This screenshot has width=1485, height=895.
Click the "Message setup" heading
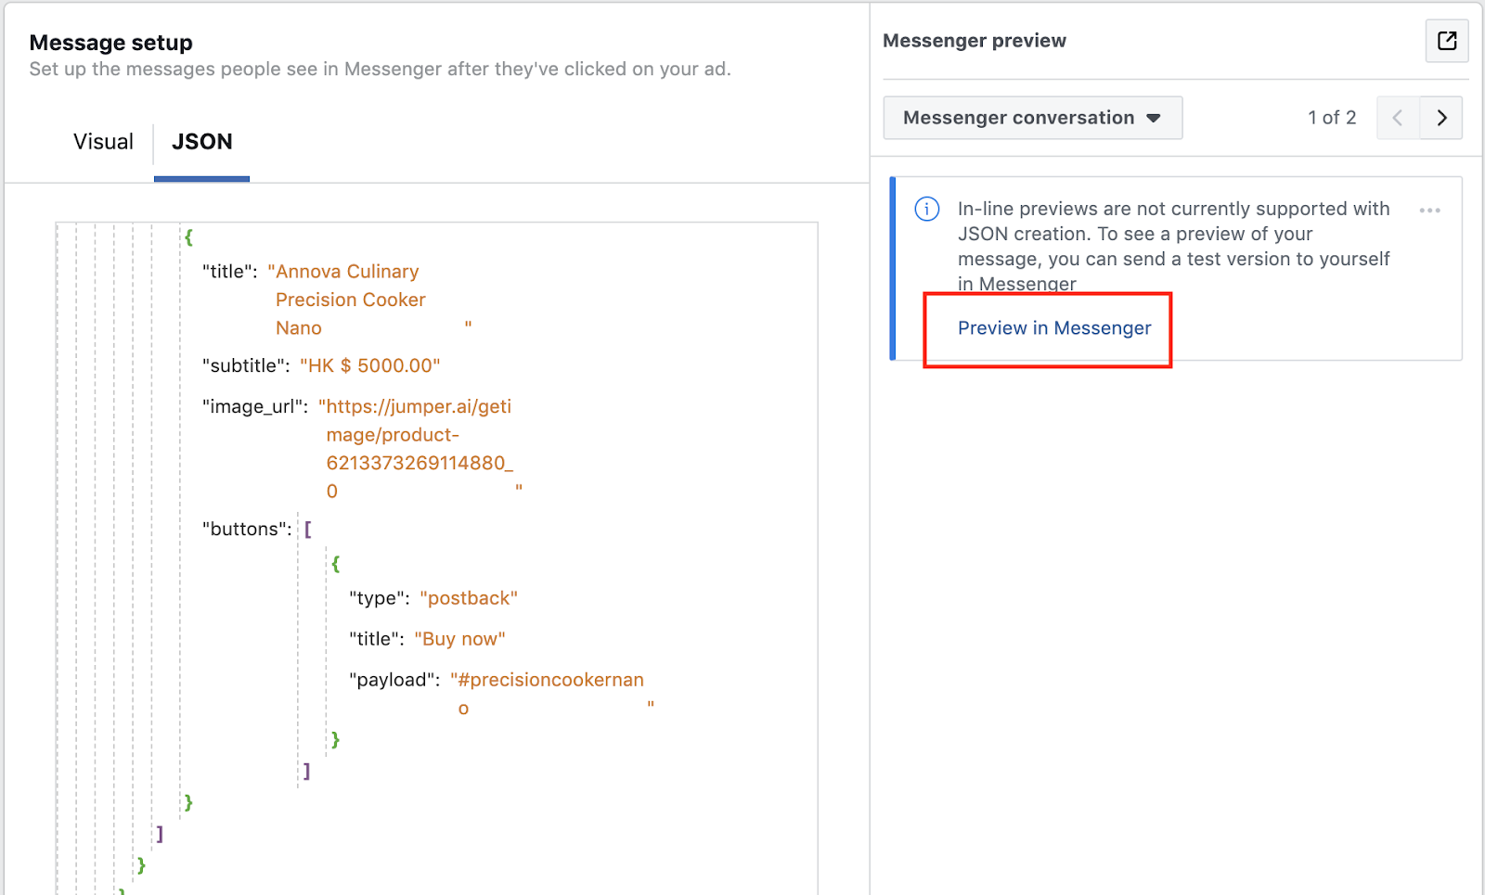[x=111, y=43]
